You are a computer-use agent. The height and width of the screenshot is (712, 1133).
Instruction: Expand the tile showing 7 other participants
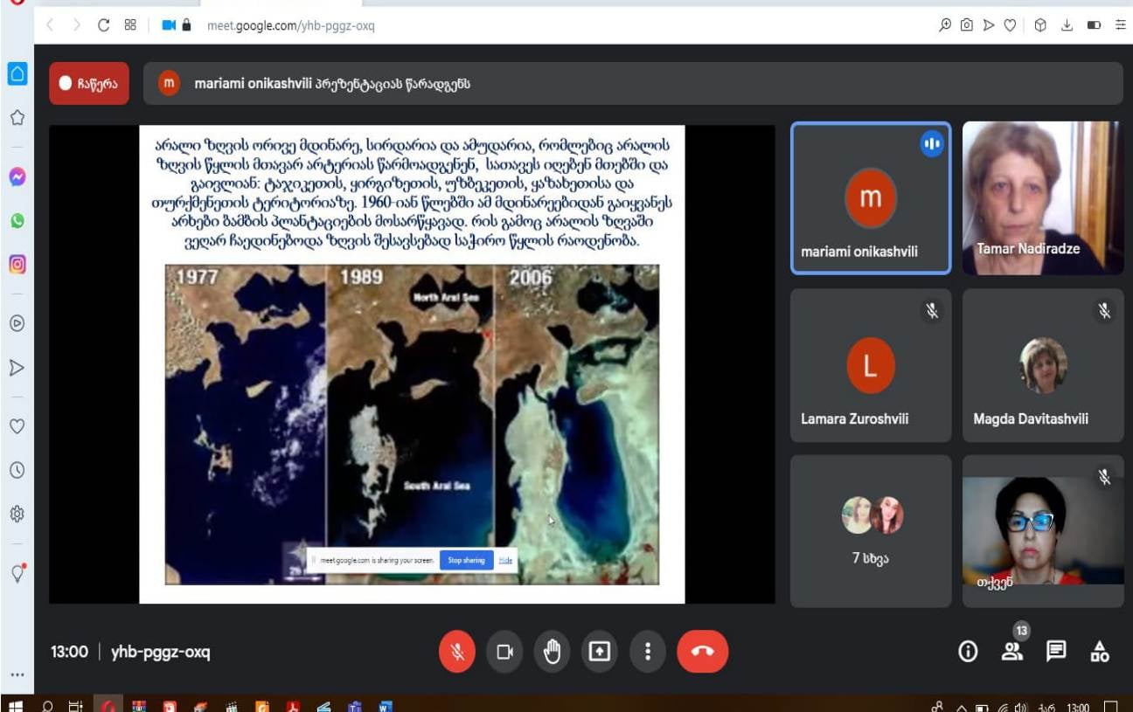point(870,530)
